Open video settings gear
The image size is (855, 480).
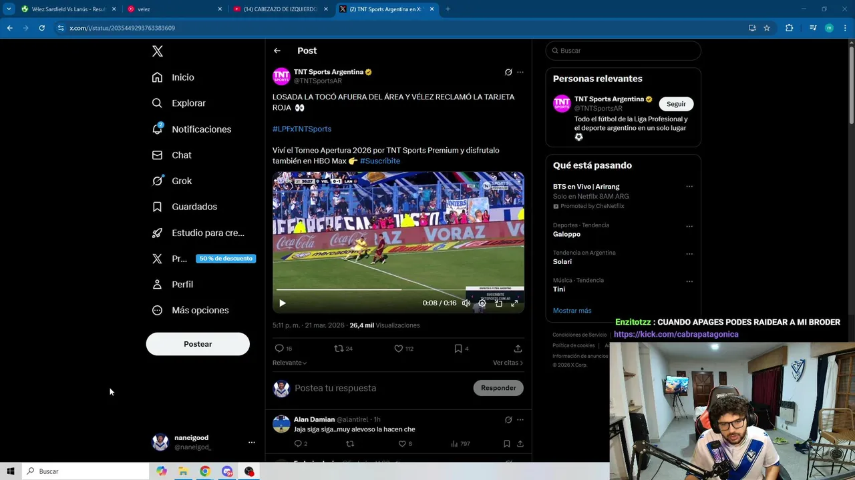point(482,303)
